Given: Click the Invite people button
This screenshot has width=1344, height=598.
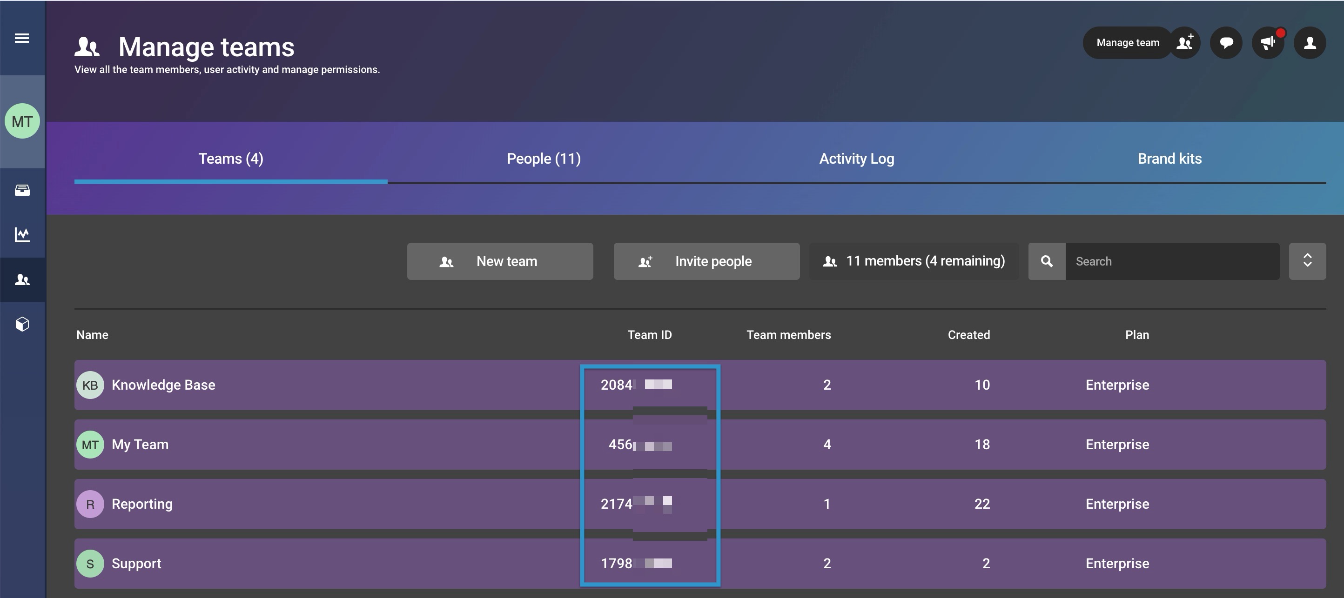Looking at the screenshot, I should (x=706, y=261).
